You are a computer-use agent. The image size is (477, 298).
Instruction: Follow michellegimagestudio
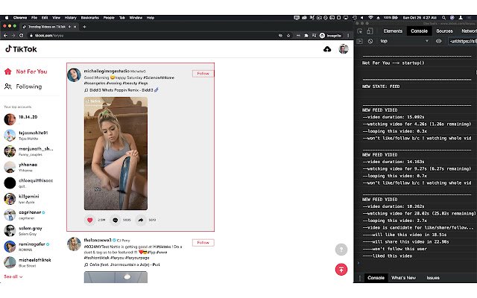[x=203, y=74]
